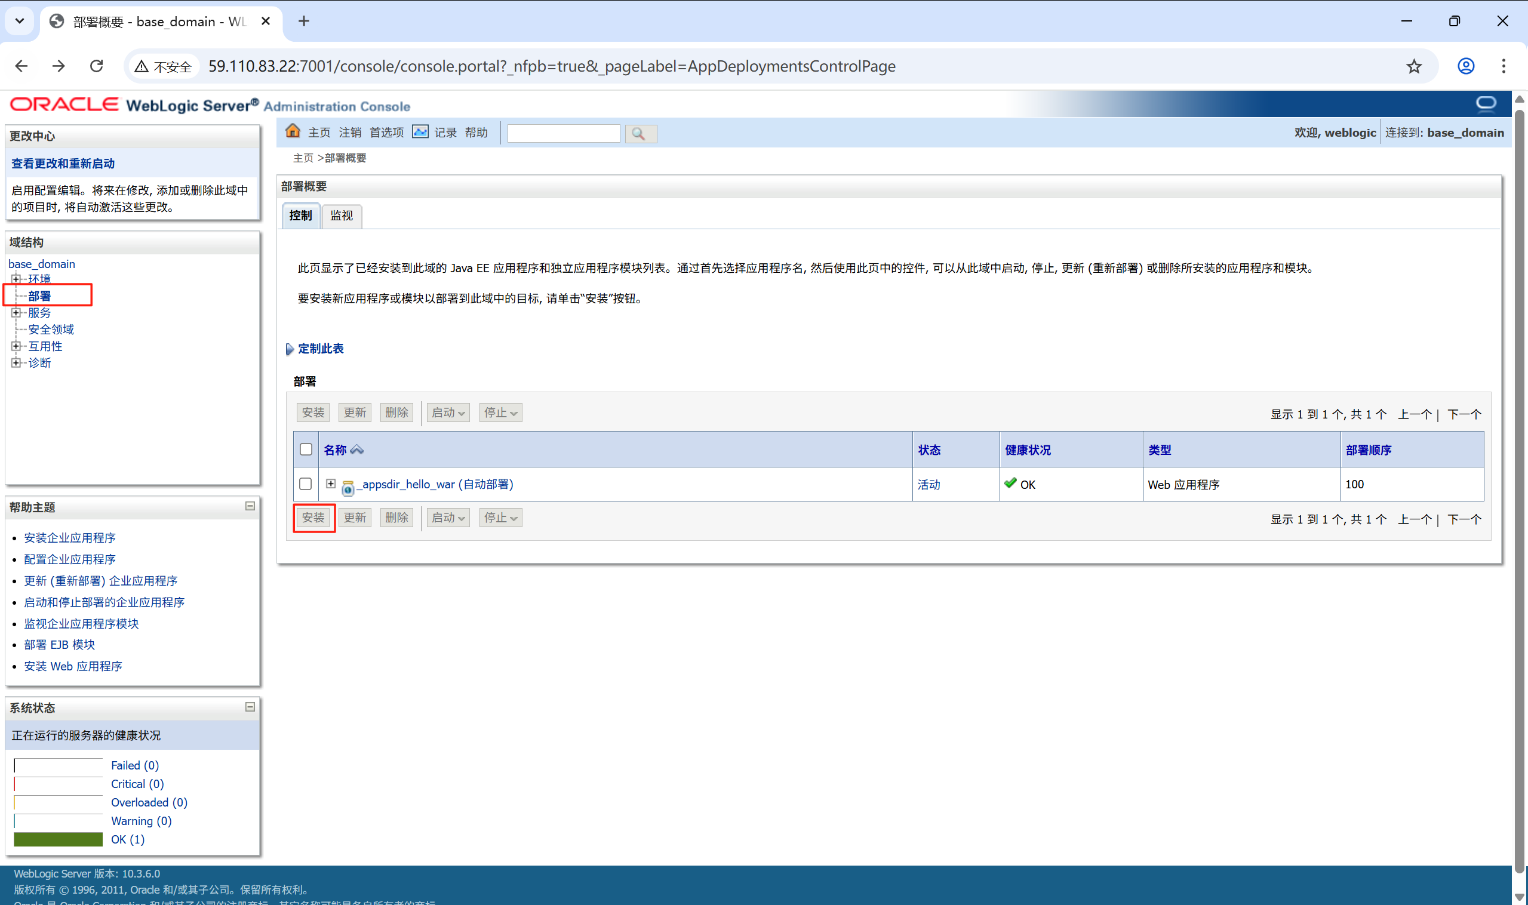The width and height of the screenshot is (1528, 905).
Task: Open help topic 安装 Web 应用程序
Action: click(73, 666)
